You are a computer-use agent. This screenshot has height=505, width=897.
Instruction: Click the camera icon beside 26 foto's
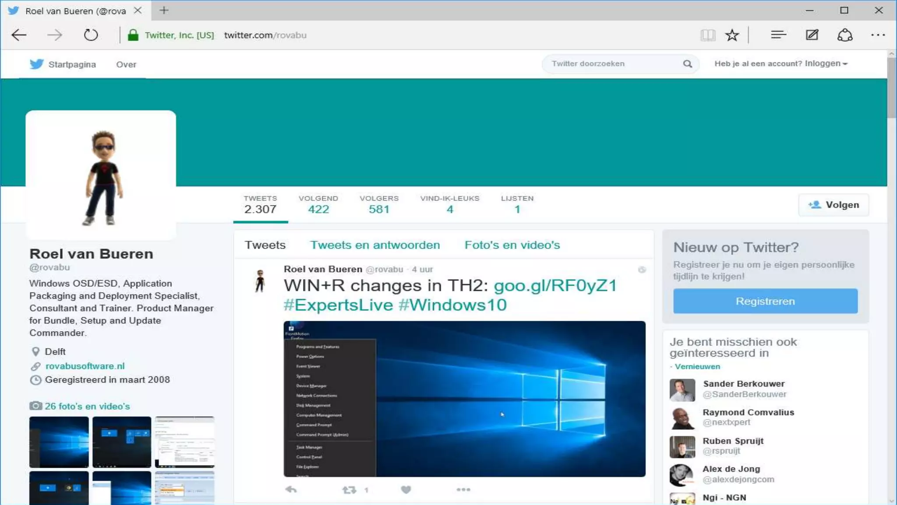pos(35,406)
